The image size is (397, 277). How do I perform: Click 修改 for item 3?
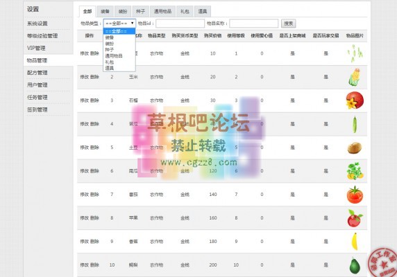coord(84,100)
